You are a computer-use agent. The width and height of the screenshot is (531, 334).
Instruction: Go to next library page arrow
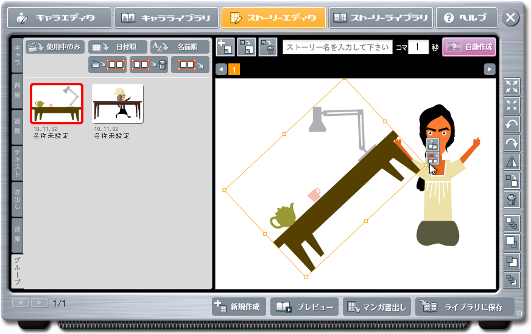click(x=40, y=302)
